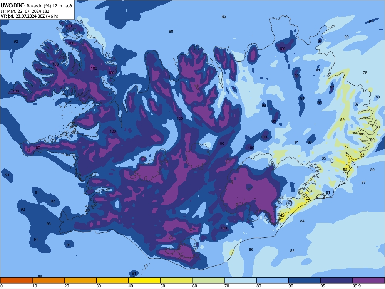Click the humidity value '84' on the map
The image size is (385, 289).
tap(302, 221)
